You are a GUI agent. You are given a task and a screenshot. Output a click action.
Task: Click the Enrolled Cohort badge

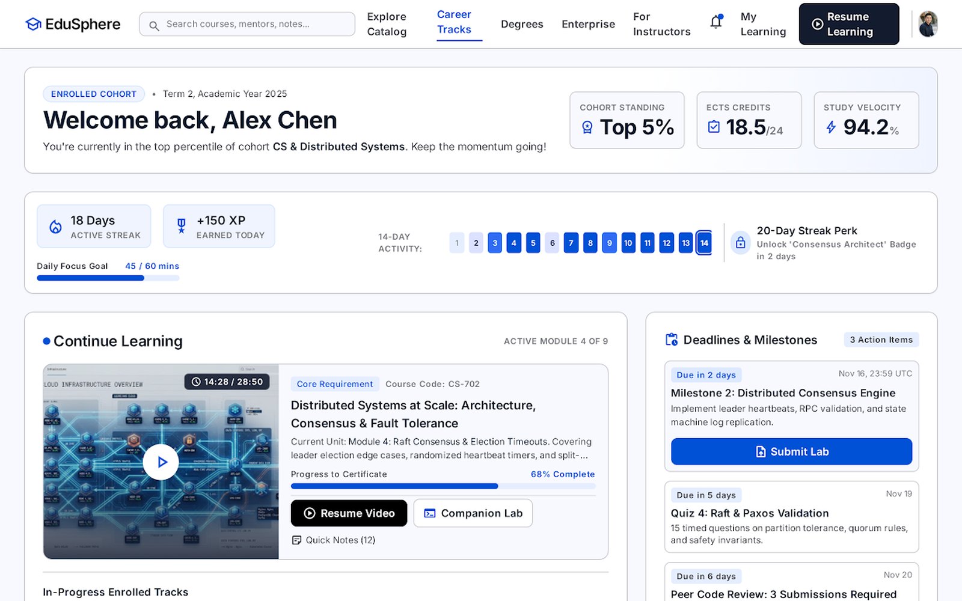click(x=94, y=94)
